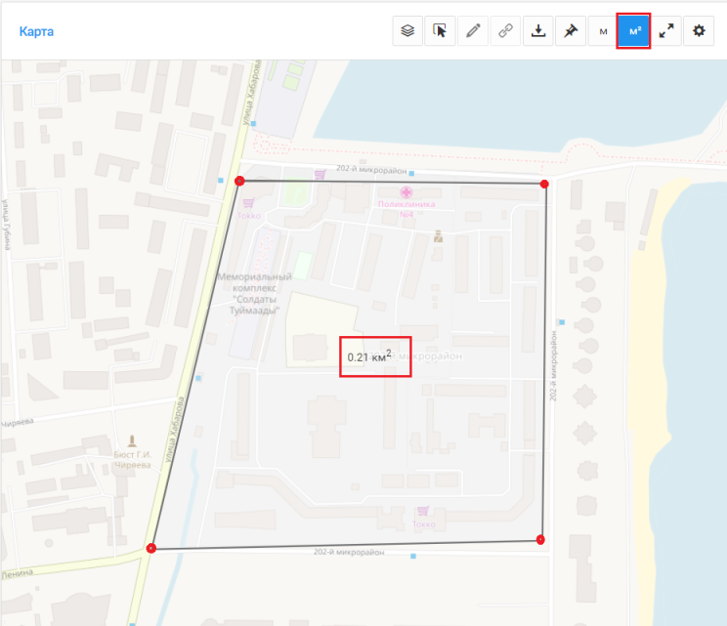Image resolution: width=727 pixels, height=626 pixels.
Task: Activate the object selection cursor tool
Action: [x=440, y=31]
